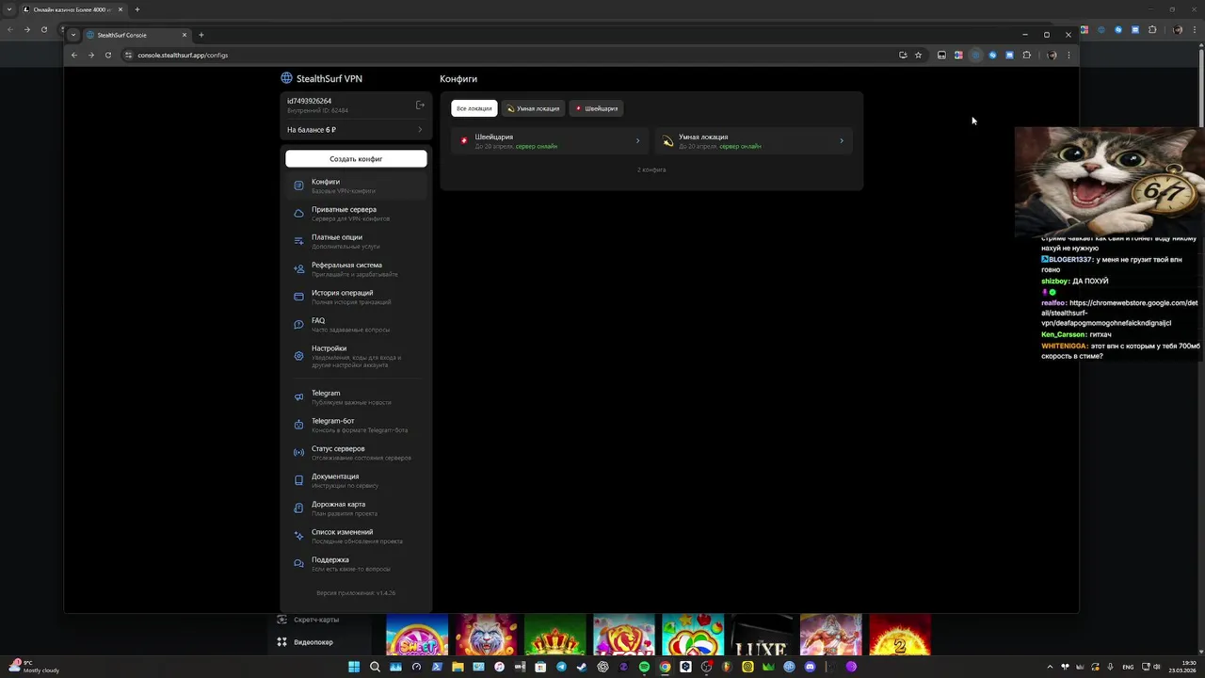Click the LUXE game thumbnail in casino window

click(x=762, y=635)
